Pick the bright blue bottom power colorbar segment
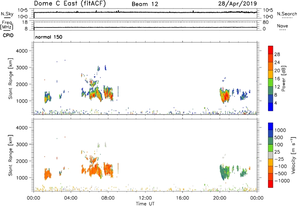Viewport: 297px width, 206px height. point(271,107)
